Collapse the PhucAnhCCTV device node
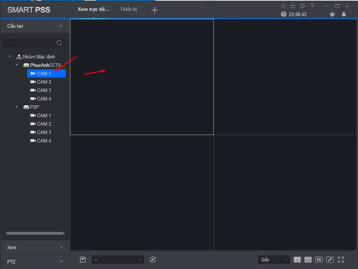358x269 pixels. pyautogui.click(x=17, y=65)
